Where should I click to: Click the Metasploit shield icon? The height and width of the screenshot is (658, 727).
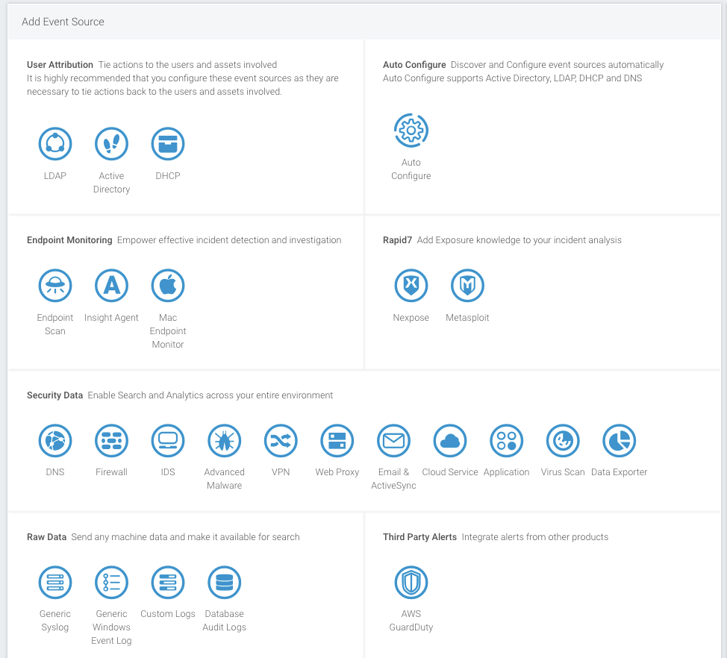[x=467, y=286]
